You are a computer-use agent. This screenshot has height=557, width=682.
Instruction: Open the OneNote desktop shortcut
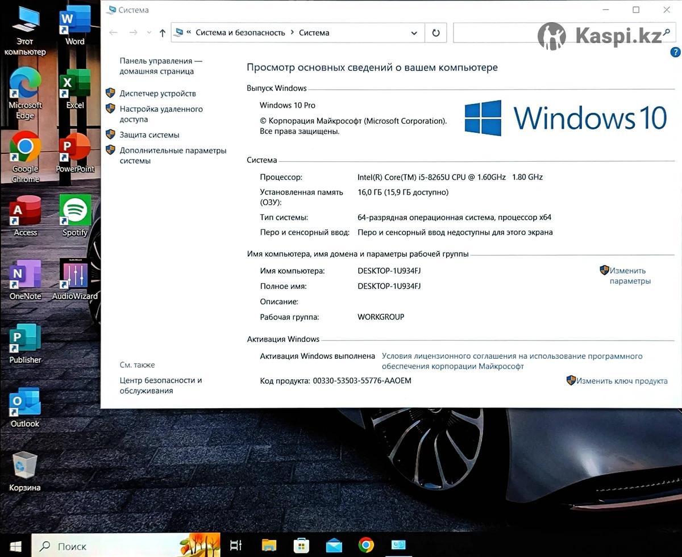click(25, 280)
